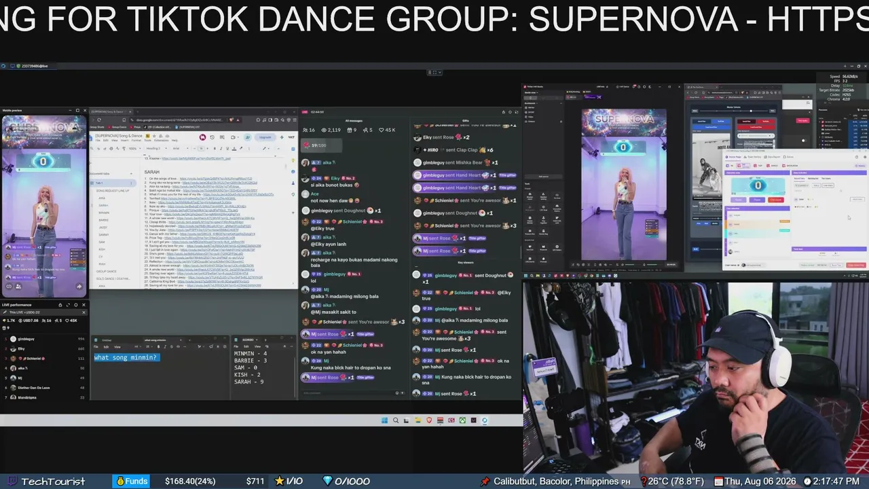Open the Meet camera dropdown in Docs
The height and width of the screenshot is (489, 869).
[234, 137]
